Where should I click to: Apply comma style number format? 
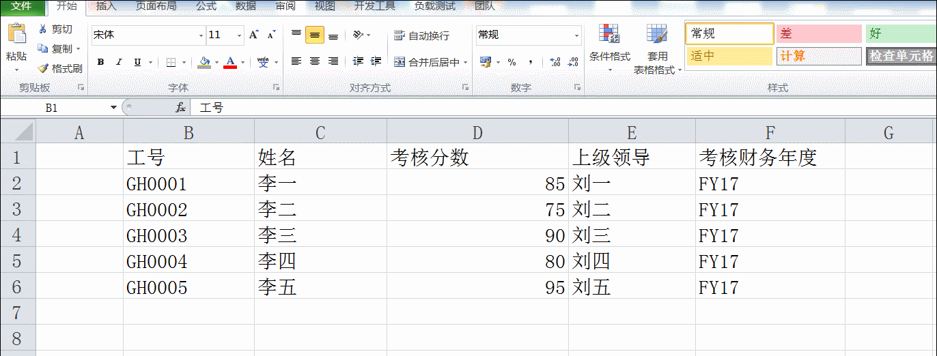tap(530, 62)
